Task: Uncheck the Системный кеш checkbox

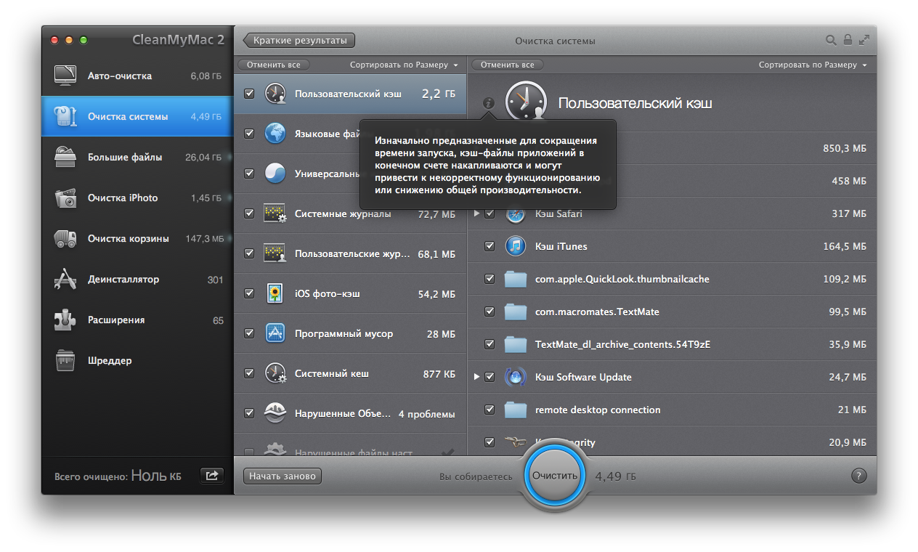Action: (x=249, y=373)
